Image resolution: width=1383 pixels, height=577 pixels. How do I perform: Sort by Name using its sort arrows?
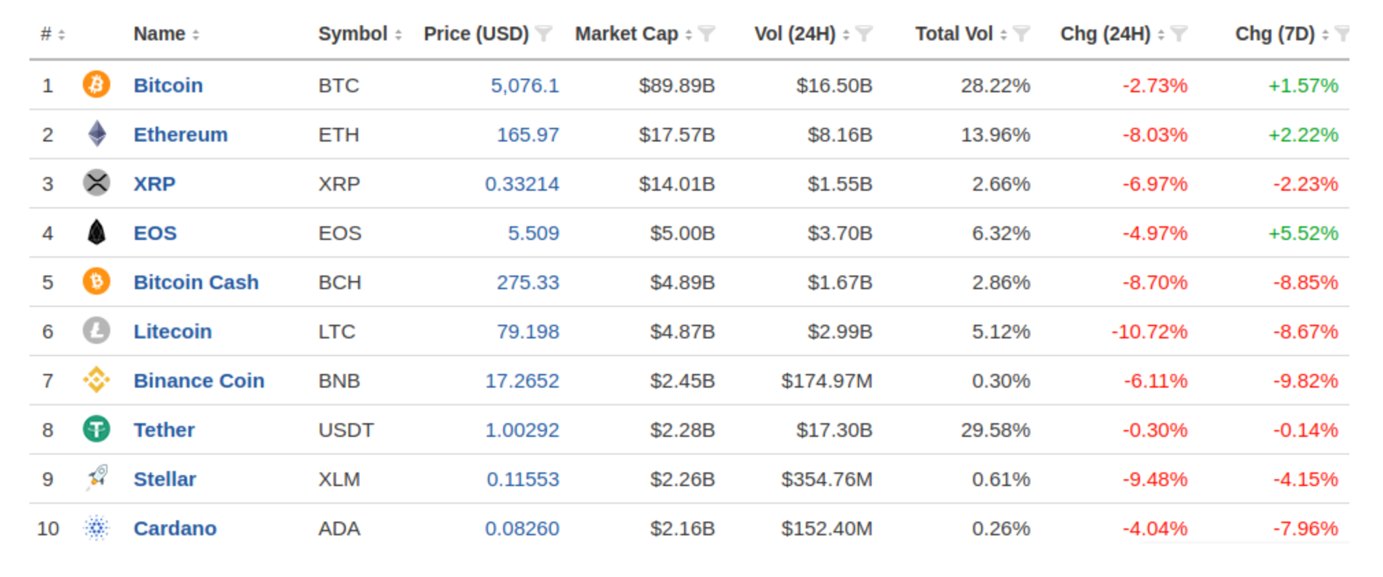click(196, 34)
